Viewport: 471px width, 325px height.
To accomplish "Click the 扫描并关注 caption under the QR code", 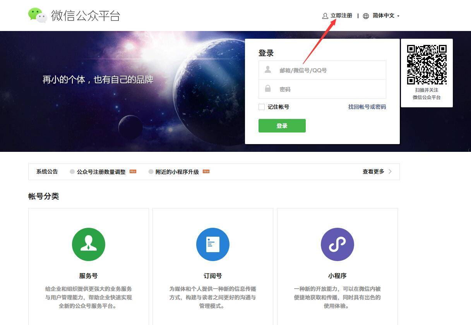I will 427,90.
